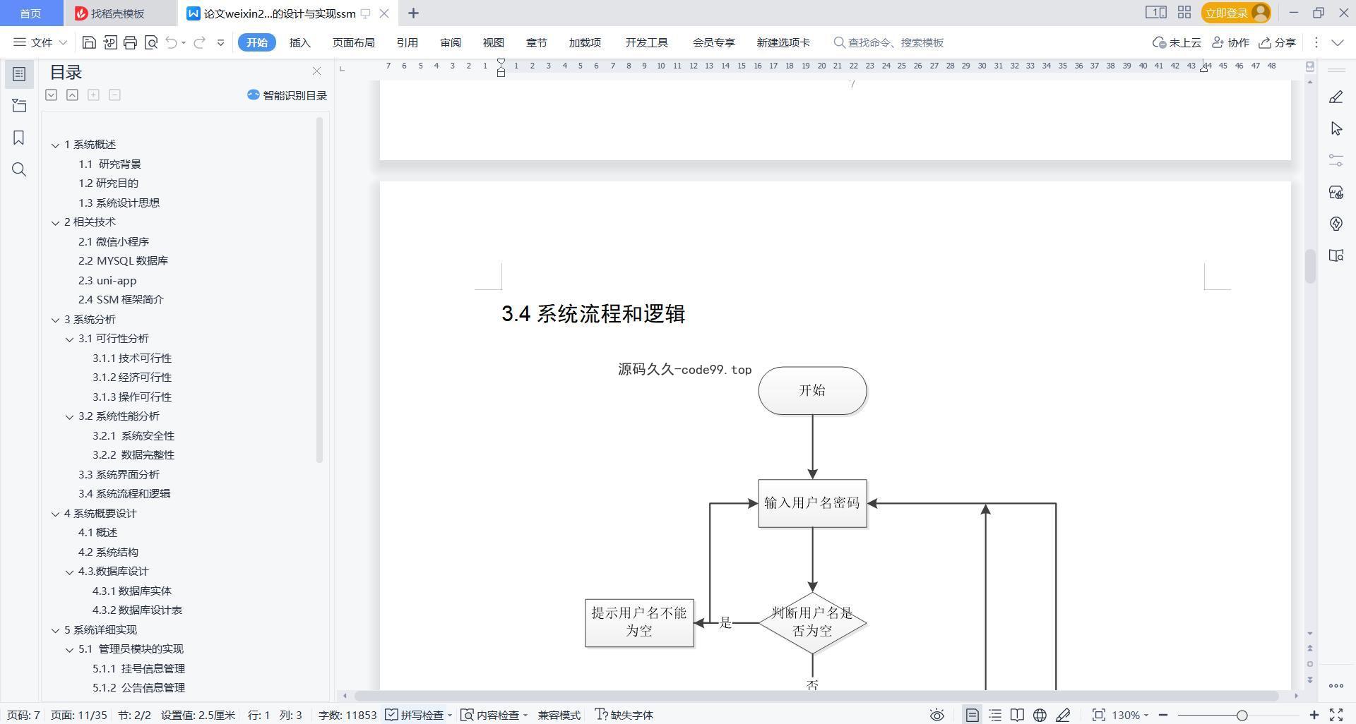Click the Redo arrow icon
This screenshot has height=724, width=1356.
click(200, 42)
